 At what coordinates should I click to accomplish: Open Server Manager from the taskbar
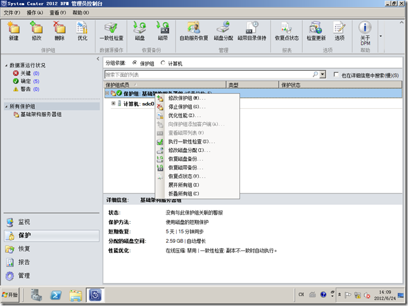(x=37, y=295)
